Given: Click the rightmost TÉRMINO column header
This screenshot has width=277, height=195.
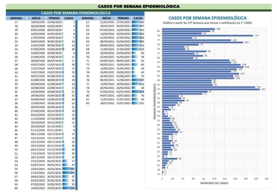Looking at the screenshot, I should (123, 18).
